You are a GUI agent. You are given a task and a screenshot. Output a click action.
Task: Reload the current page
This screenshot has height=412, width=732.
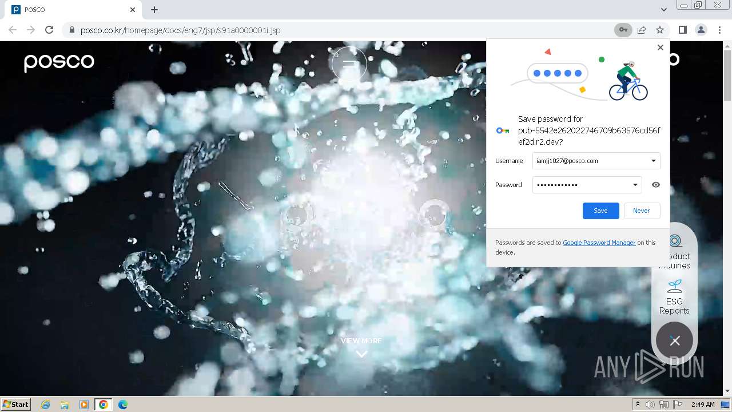coord(49,30)
